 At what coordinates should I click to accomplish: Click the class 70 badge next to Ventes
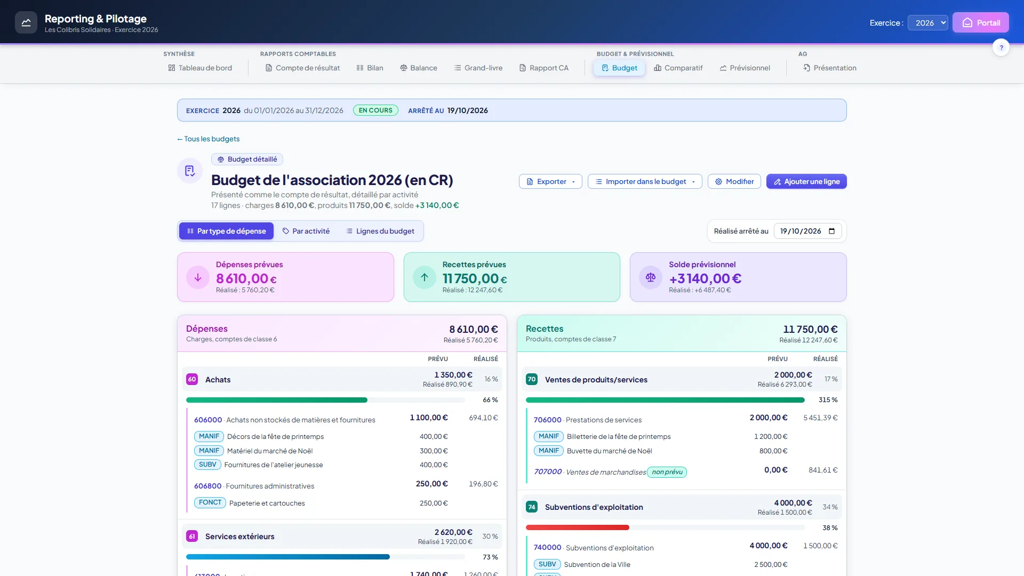click(x=532, y=379)
